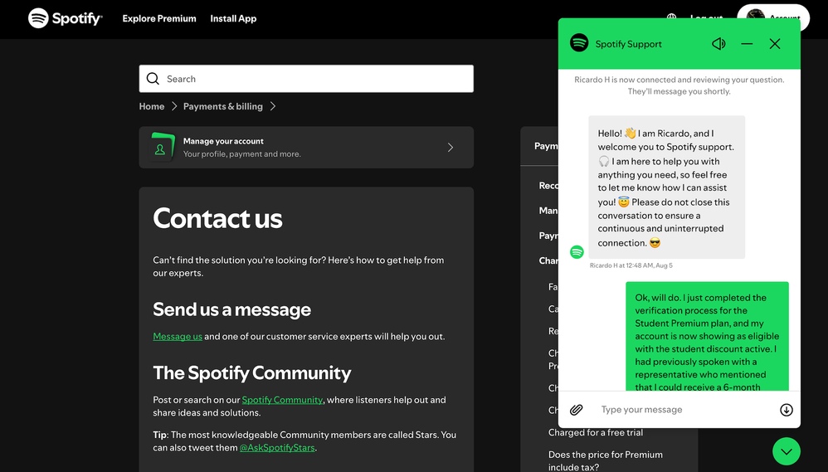Go to Home breadcrumb
The height and width of the screenshot is (472, 828).
pos(152,106)
